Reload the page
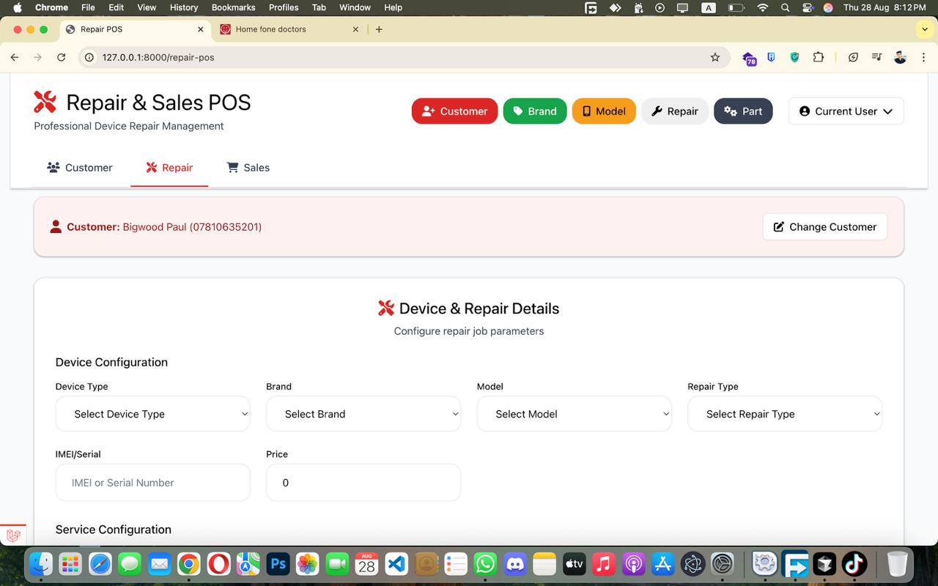Image resolution: width=938 pixels, height=586 pixels. pos(62,57)
